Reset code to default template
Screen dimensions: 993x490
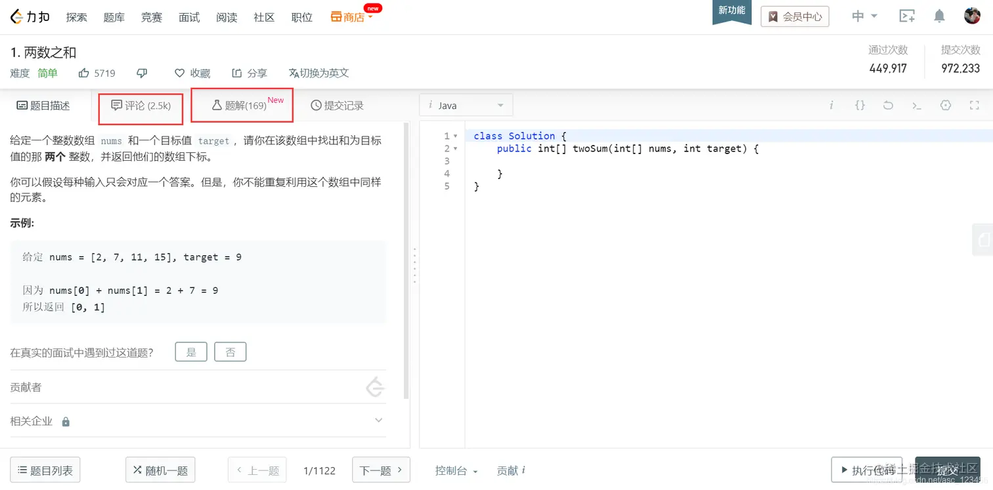(888, 105)
